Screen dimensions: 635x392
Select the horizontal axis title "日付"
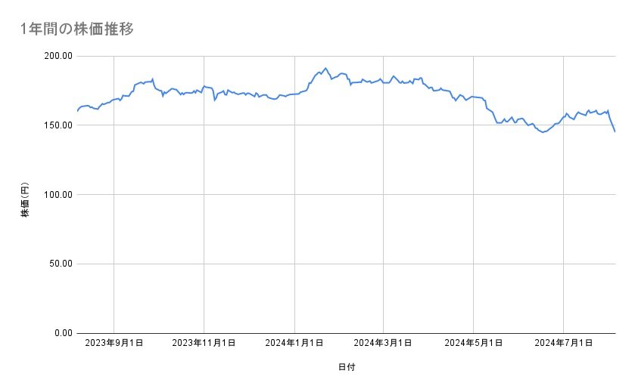pyautogui.click(x=346, y=367)
